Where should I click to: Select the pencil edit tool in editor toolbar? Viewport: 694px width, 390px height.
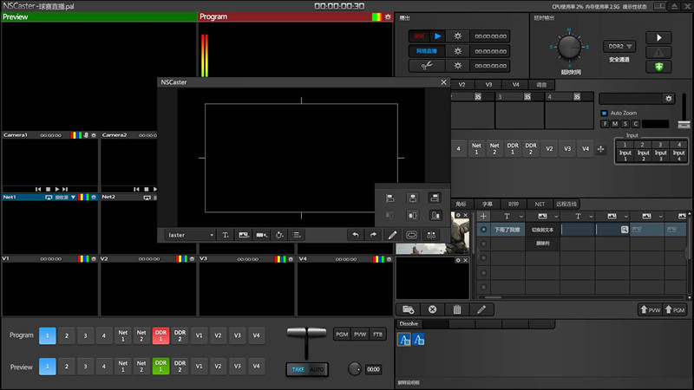[392, 235]
